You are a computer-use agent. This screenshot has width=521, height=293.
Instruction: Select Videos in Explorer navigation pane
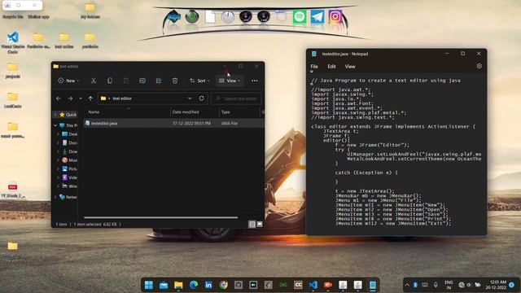(70, 177)
